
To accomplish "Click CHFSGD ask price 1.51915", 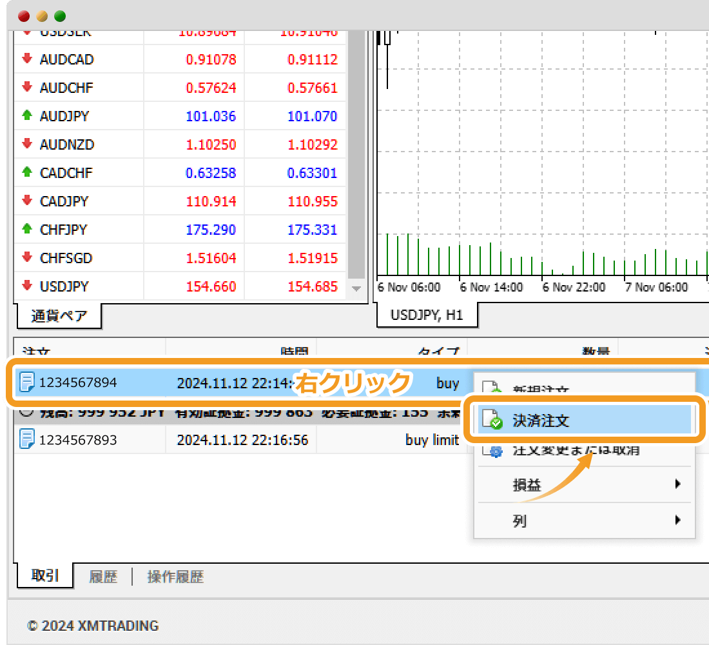I will (x=313, y=258).
